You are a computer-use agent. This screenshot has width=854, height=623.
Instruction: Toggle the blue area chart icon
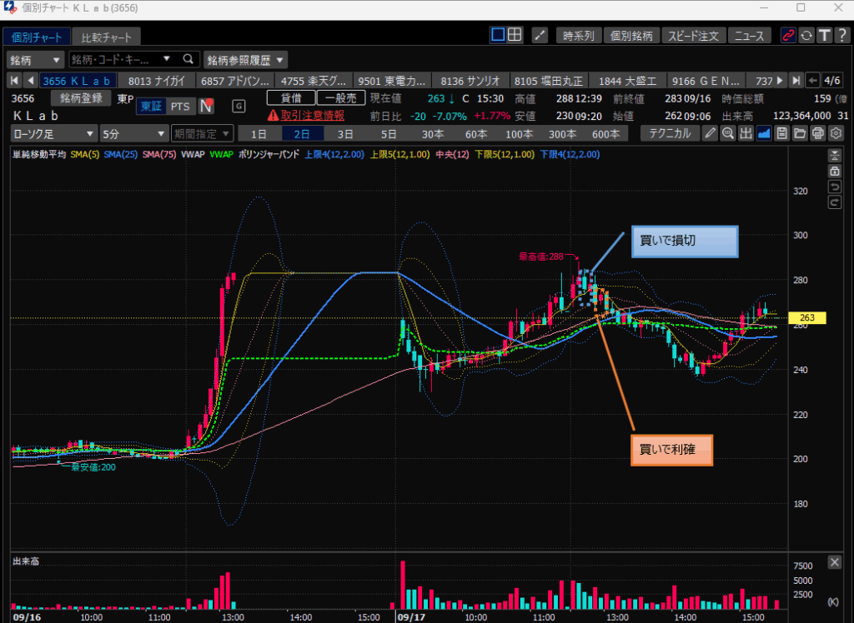pyautogui.click(x=764, y=133)
